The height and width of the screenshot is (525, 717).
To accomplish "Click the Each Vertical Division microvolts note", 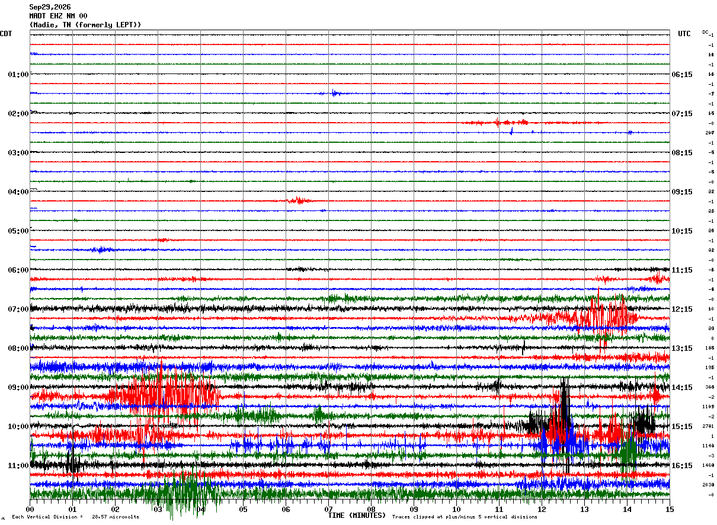I will coord(76,517).
